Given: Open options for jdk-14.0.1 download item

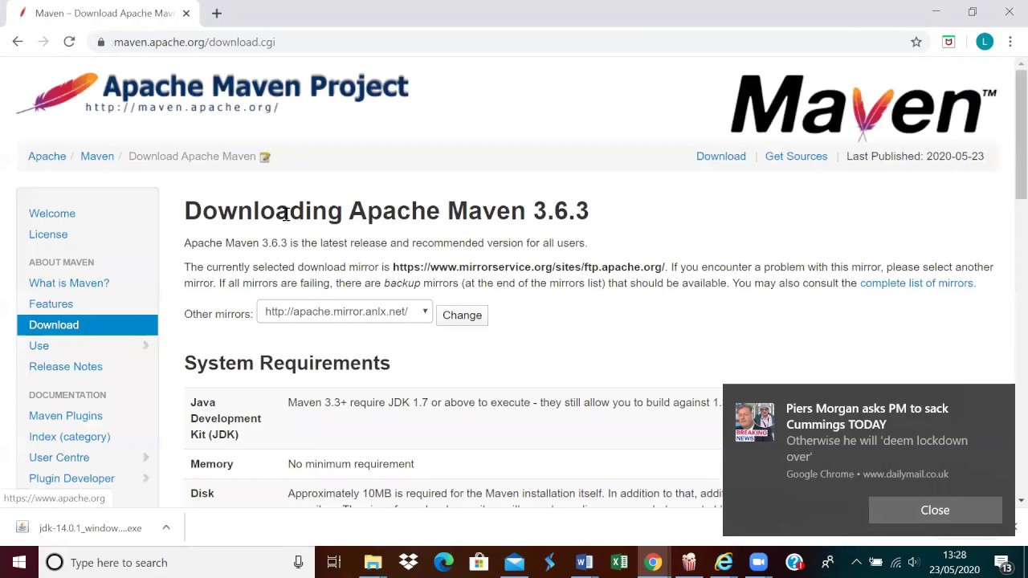Looking at the screenshot, I should click(166, 527).
